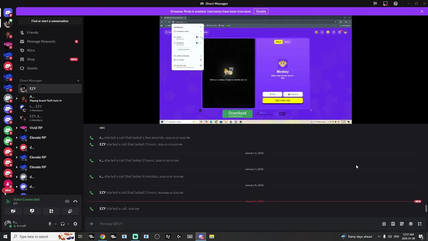Click call entry 'lasted 4 minutes'
This screenshot has width=428, height=241.
141,177
